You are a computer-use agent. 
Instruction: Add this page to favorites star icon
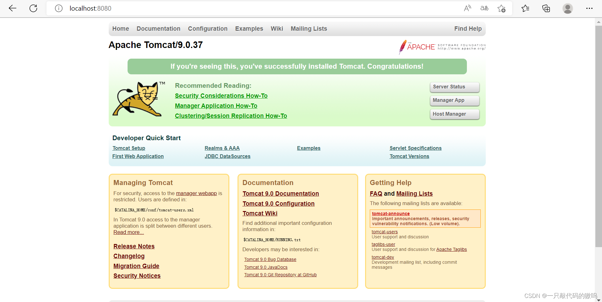pos(501,8)
